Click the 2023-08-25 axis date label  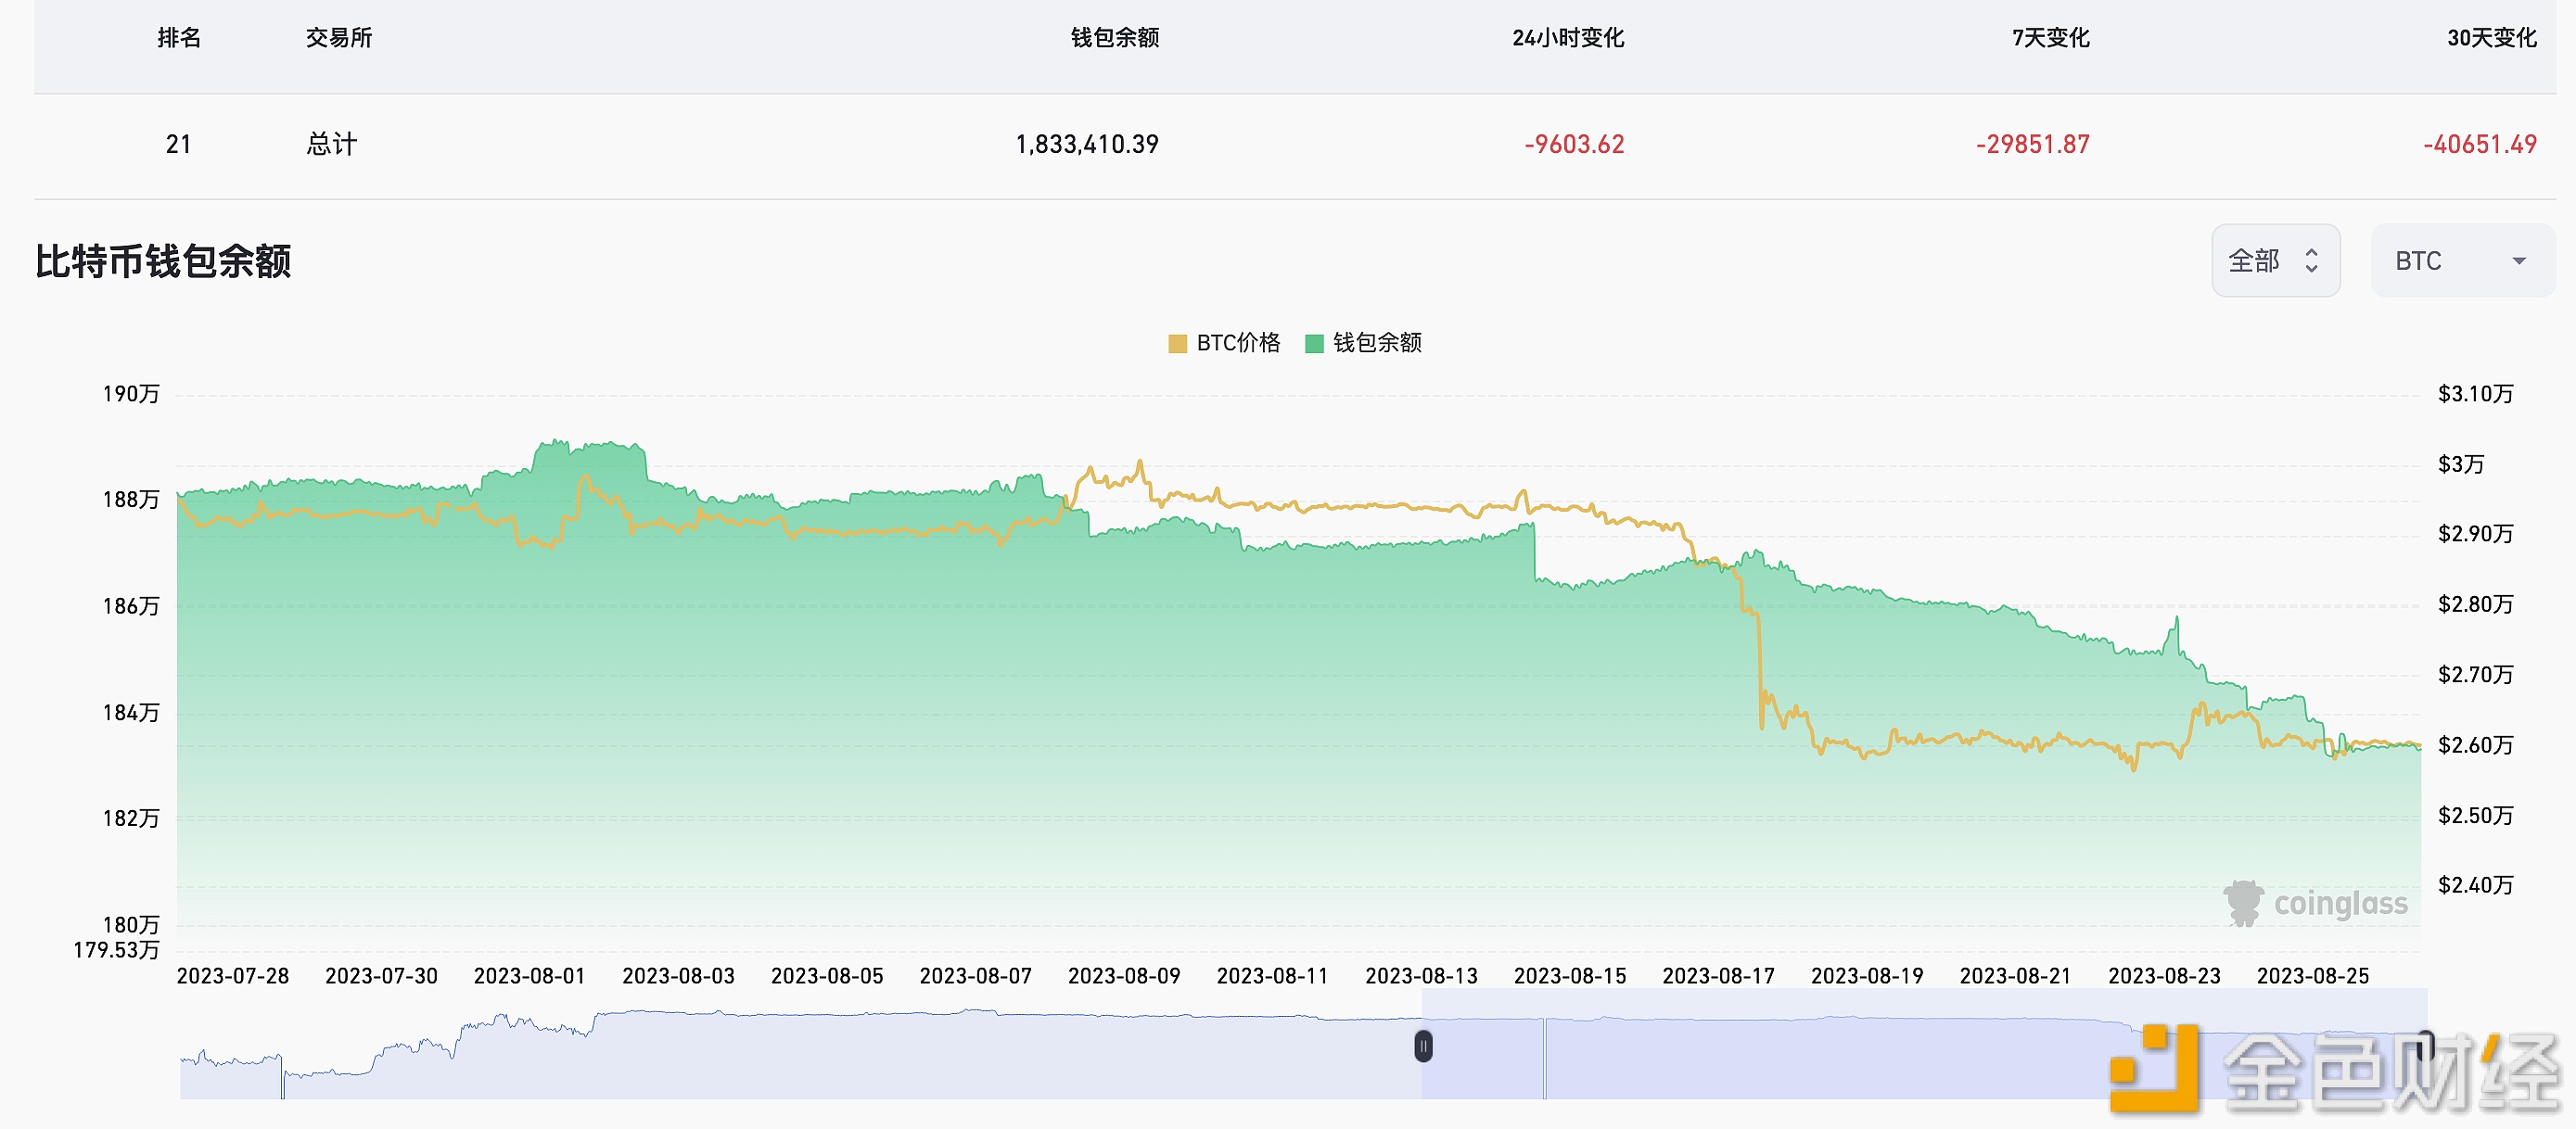(x=2313, y=976)
